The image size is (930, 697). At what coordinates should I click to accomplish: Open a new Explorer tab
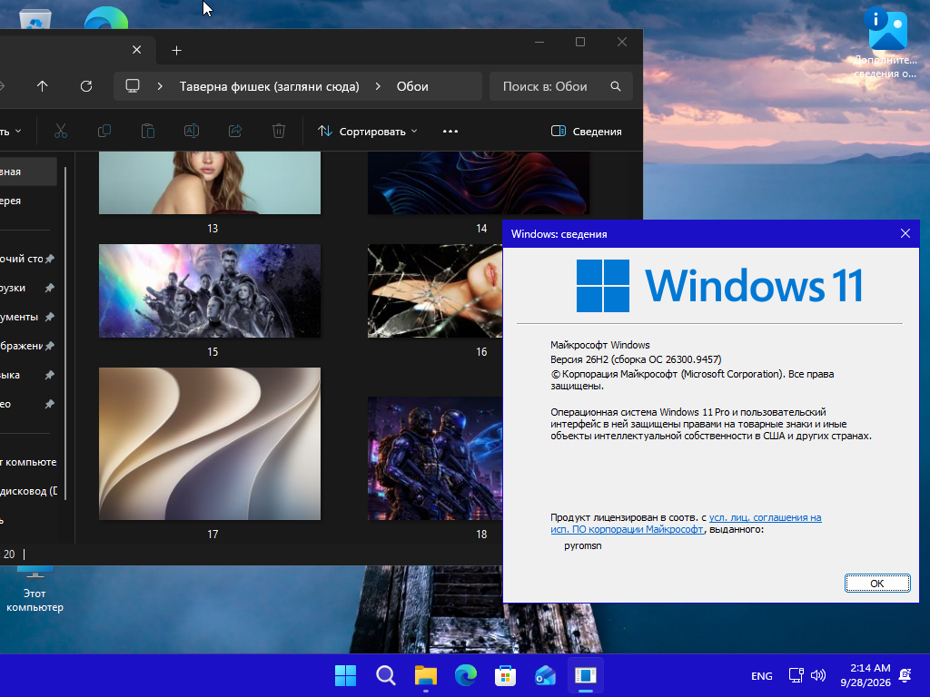[x=176, y=51]
